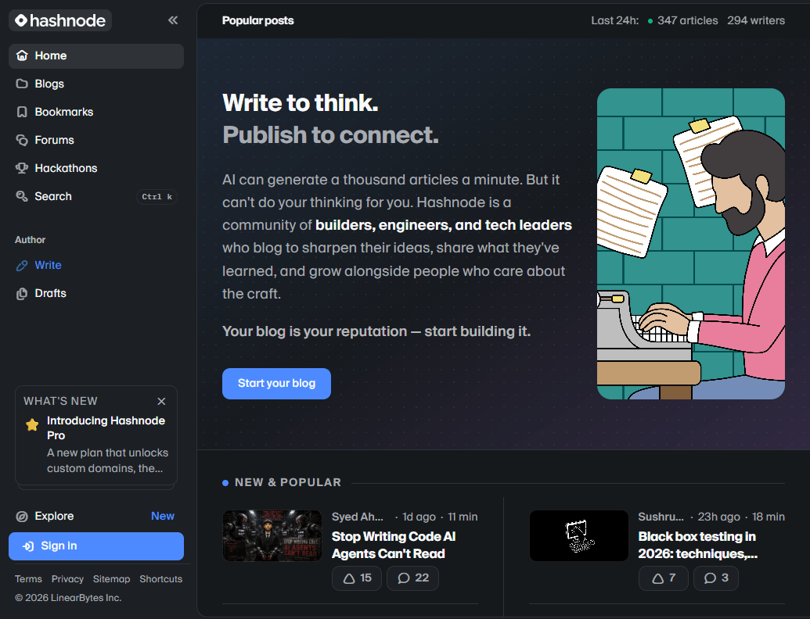Open the Sitemap footer link

point(112,579)
